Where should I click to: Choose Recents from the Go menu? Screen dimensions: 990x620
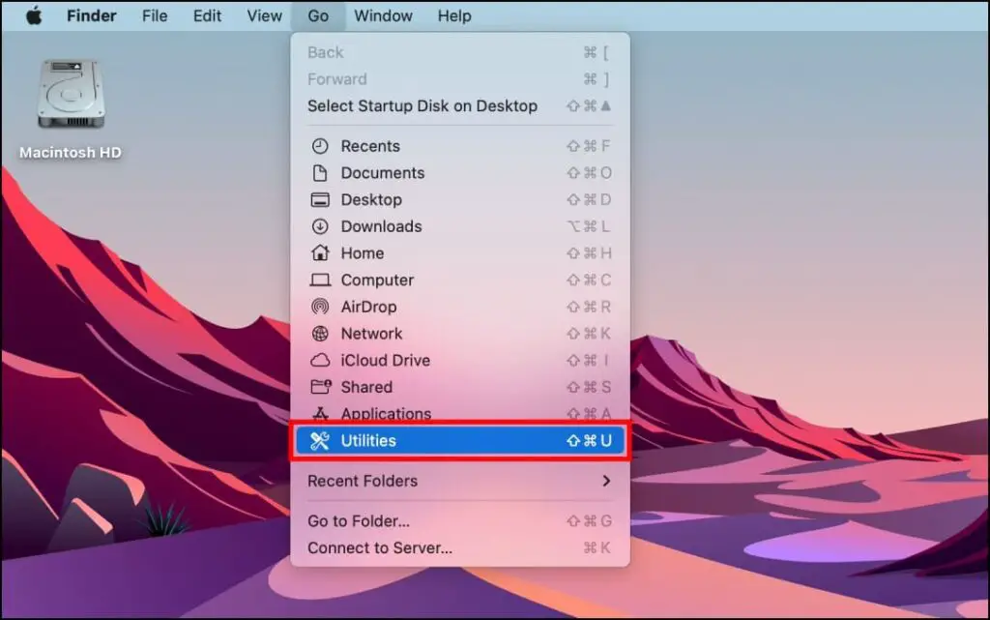click(459, 146)
